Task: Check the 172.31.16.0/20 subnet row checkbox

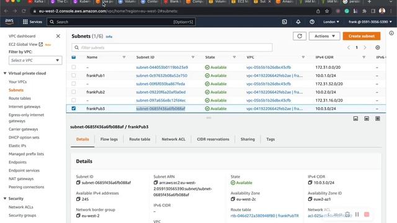Action: 74,100
